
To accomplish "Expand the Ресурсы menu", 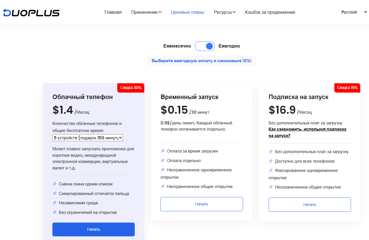I will [x=225, y=12].
